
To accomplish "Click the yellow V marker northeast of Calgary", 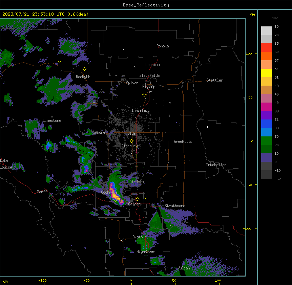I will pyautogui.click(x=145, y=198).
